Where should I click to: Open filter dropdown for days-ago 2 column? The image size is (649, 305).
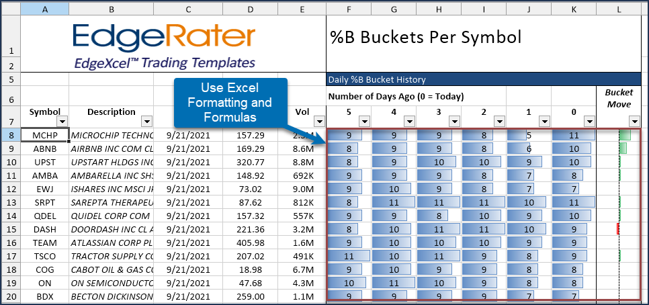pos(500,121)
